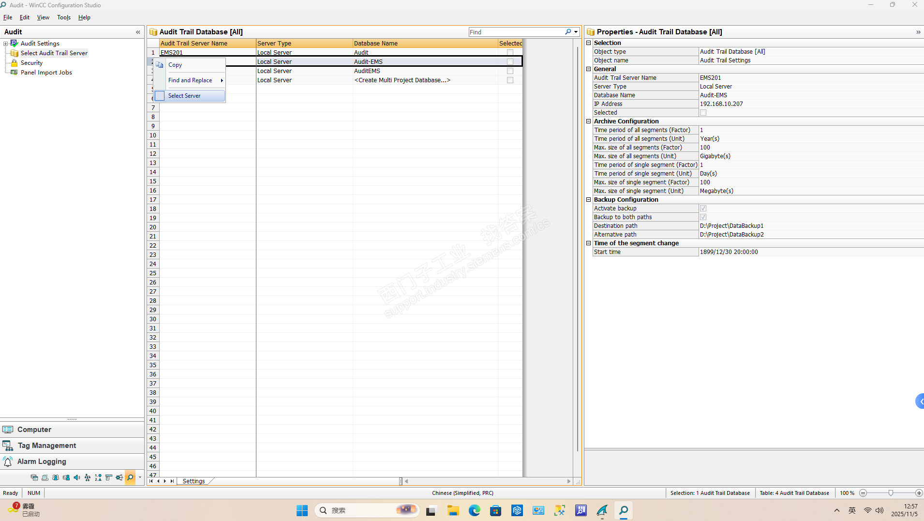The height and width of the screenshot is (521, 924).
Task: Click the Alarm Logging bell icon
Action: pyautogui.click(x=8, y=461)
